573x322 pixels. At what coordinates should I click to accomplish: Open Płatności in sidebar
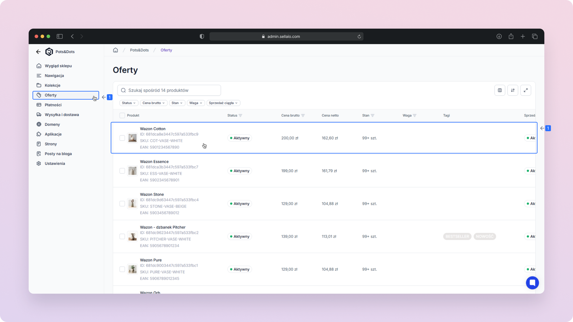click(x=66, y=105)
